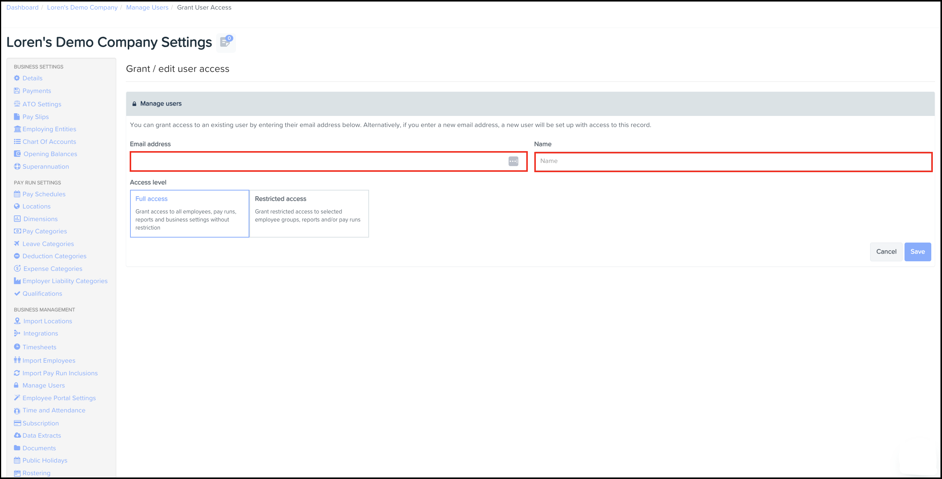The height and width of the screenshot is (479, 942).
Task: Click the 'Grant User Access' breadcrumb text
Action: (x=204, y=8)
